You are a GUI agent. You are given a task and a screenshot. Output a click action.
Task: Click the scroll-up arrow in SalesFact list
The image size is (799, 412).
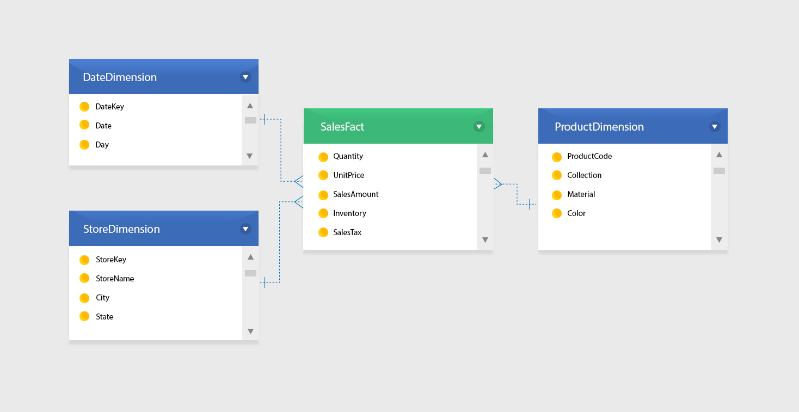click(485, 155)
